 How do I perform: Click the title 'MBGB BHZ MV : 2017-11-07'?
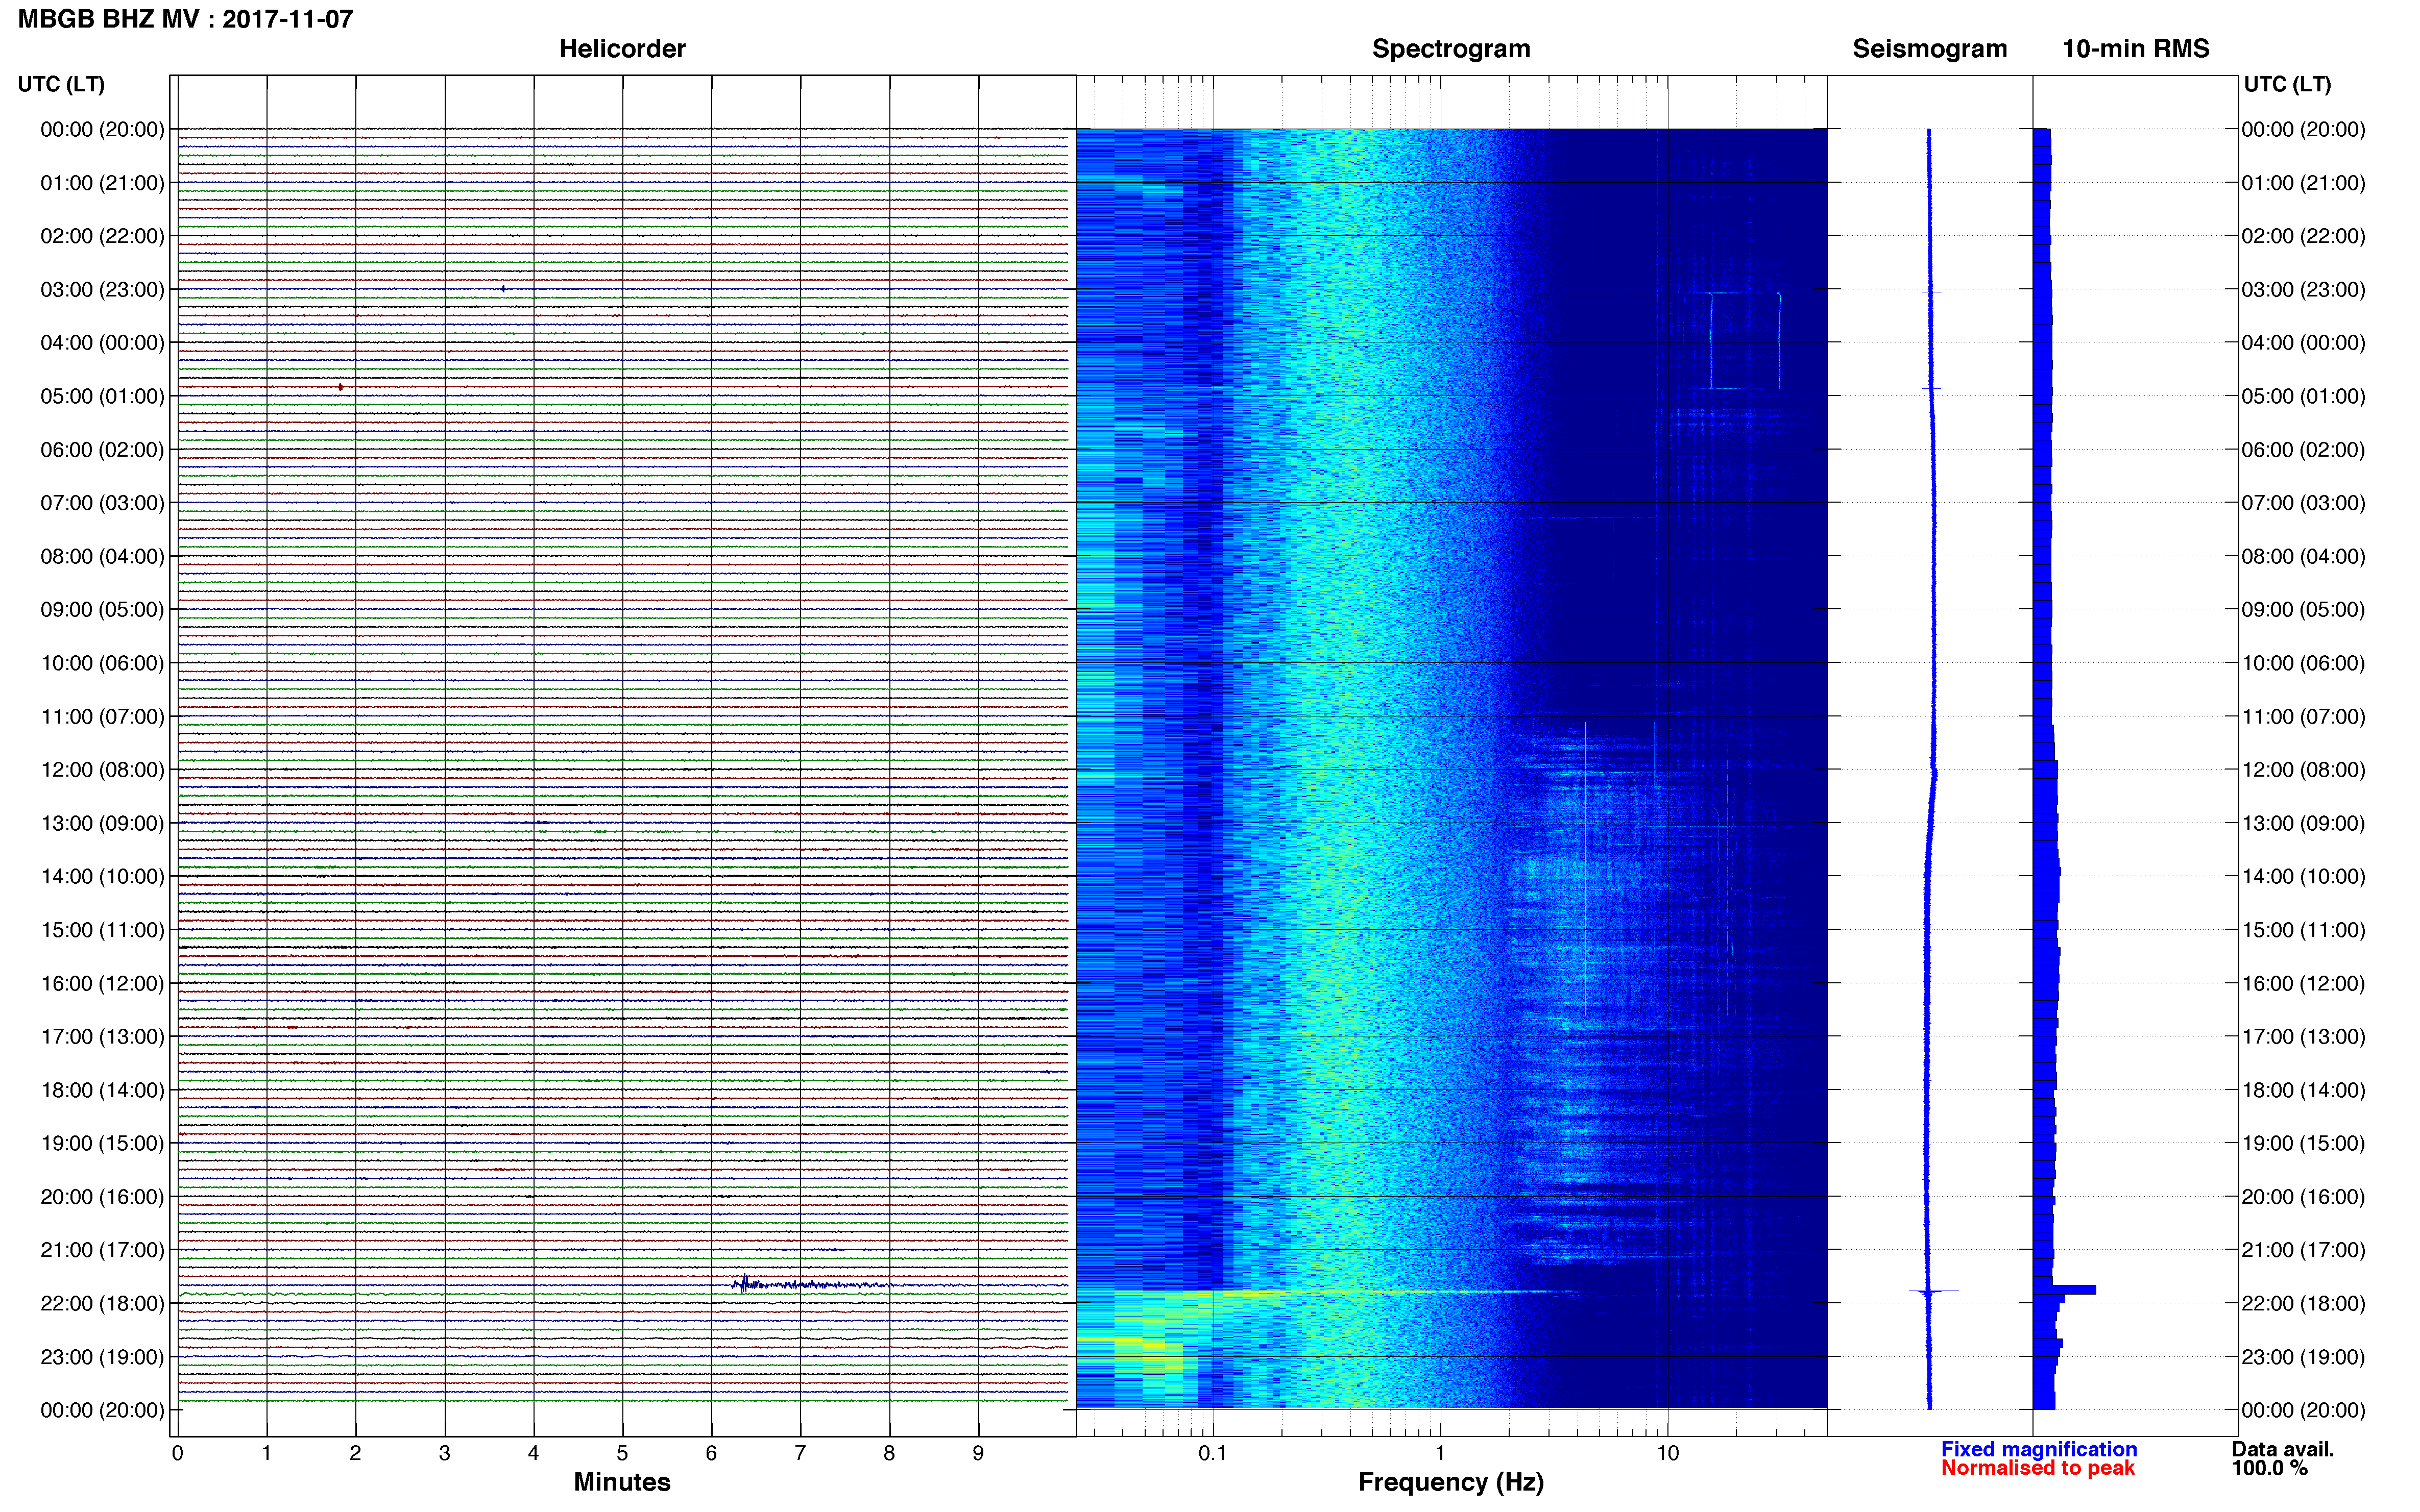(185, 19)
